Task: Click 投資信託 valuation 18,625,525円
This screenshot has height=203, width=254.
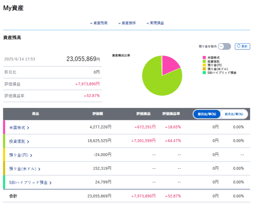Action: pos(99,141)
